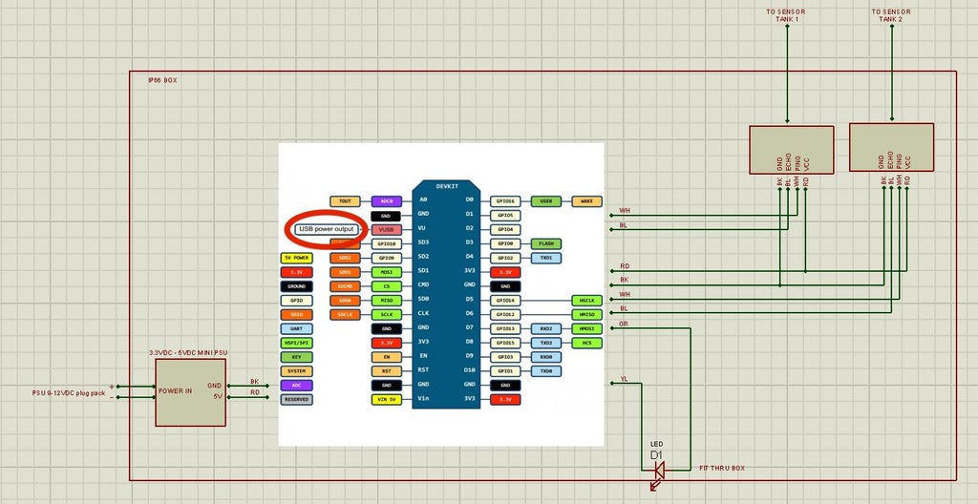Select the "FIT THRU BOX" annotation text
This screenshot has width=978, height=504.
coord(721,469)
